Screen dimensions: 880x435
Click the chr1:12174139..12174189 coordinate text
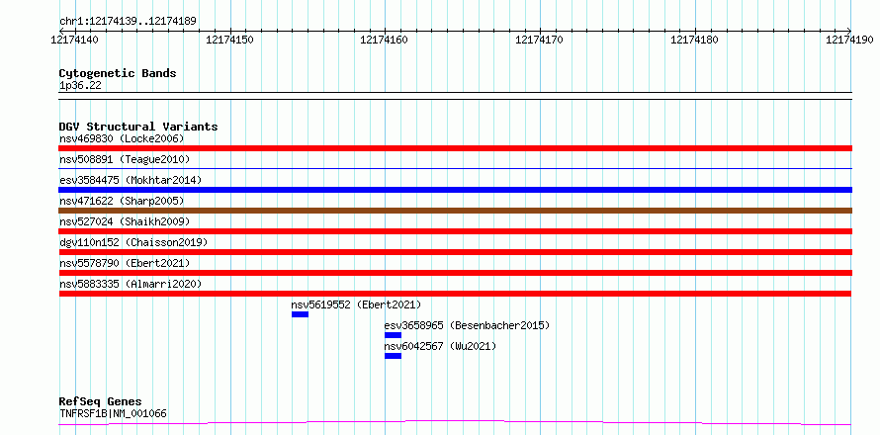[128, 22]
